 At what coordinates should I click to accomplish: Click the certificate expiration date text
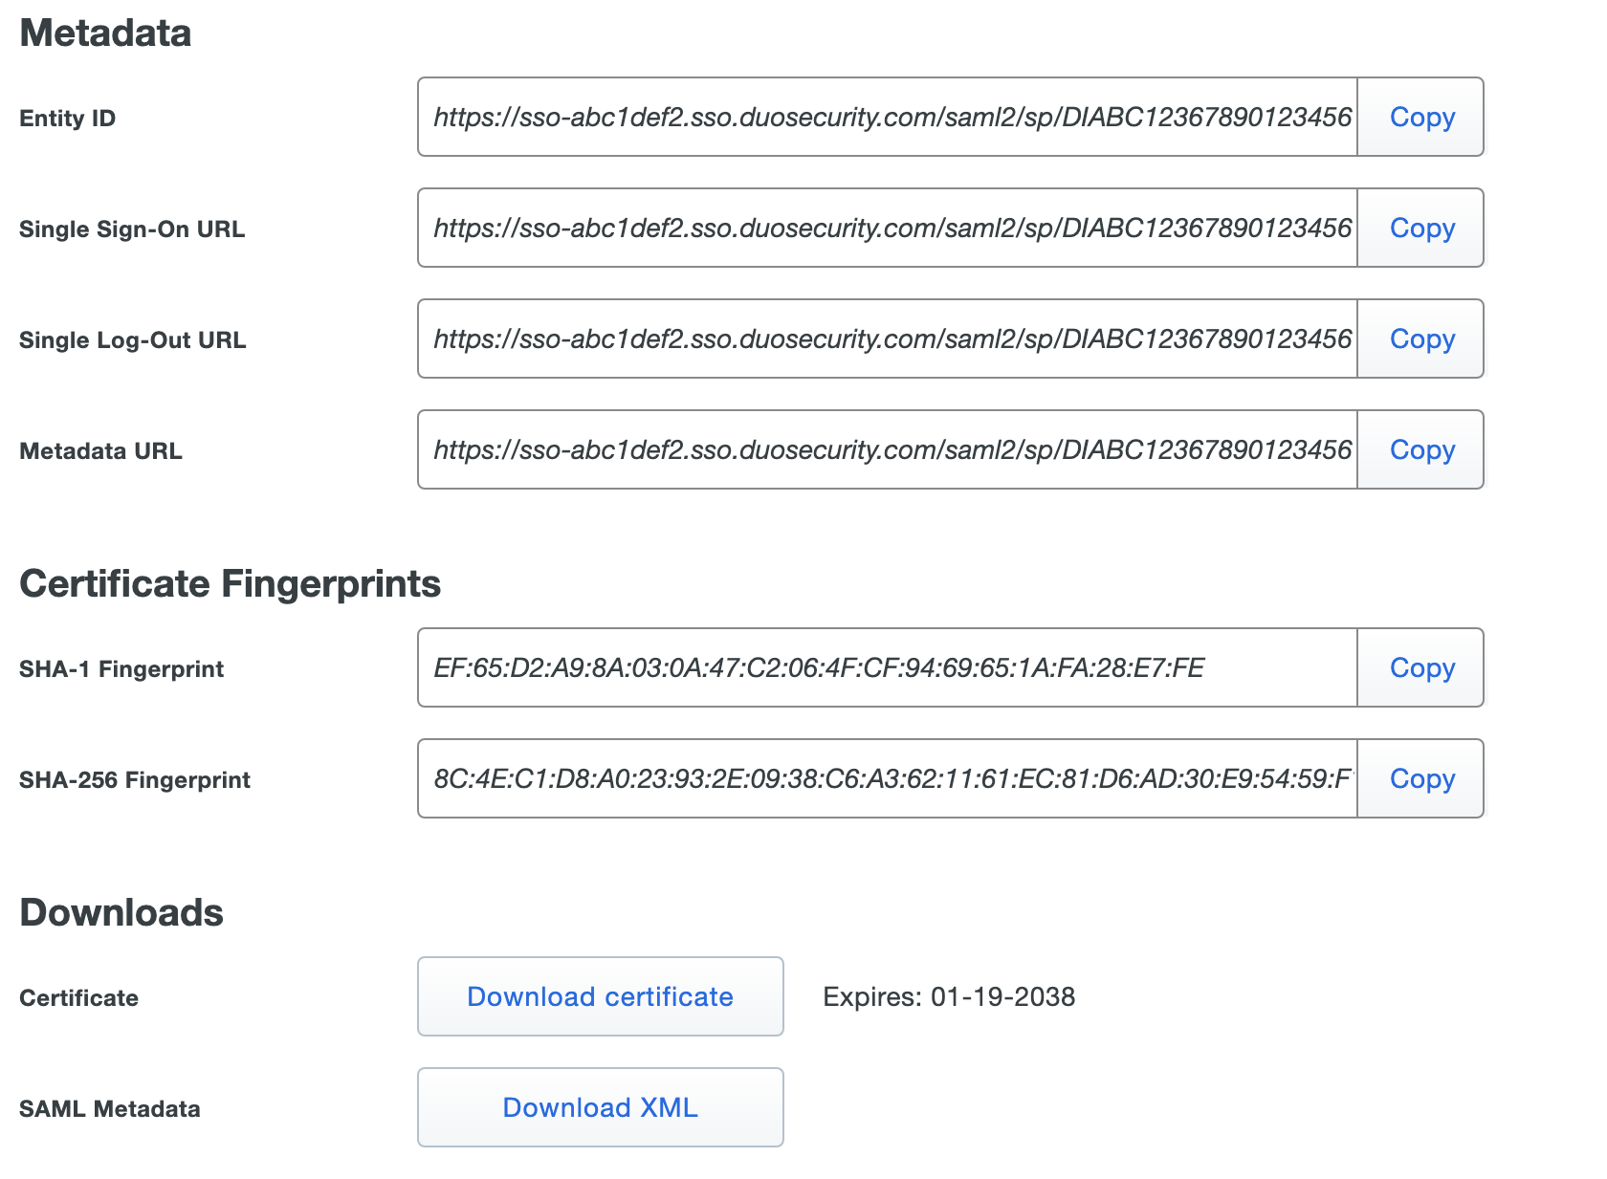pos(949,996)
